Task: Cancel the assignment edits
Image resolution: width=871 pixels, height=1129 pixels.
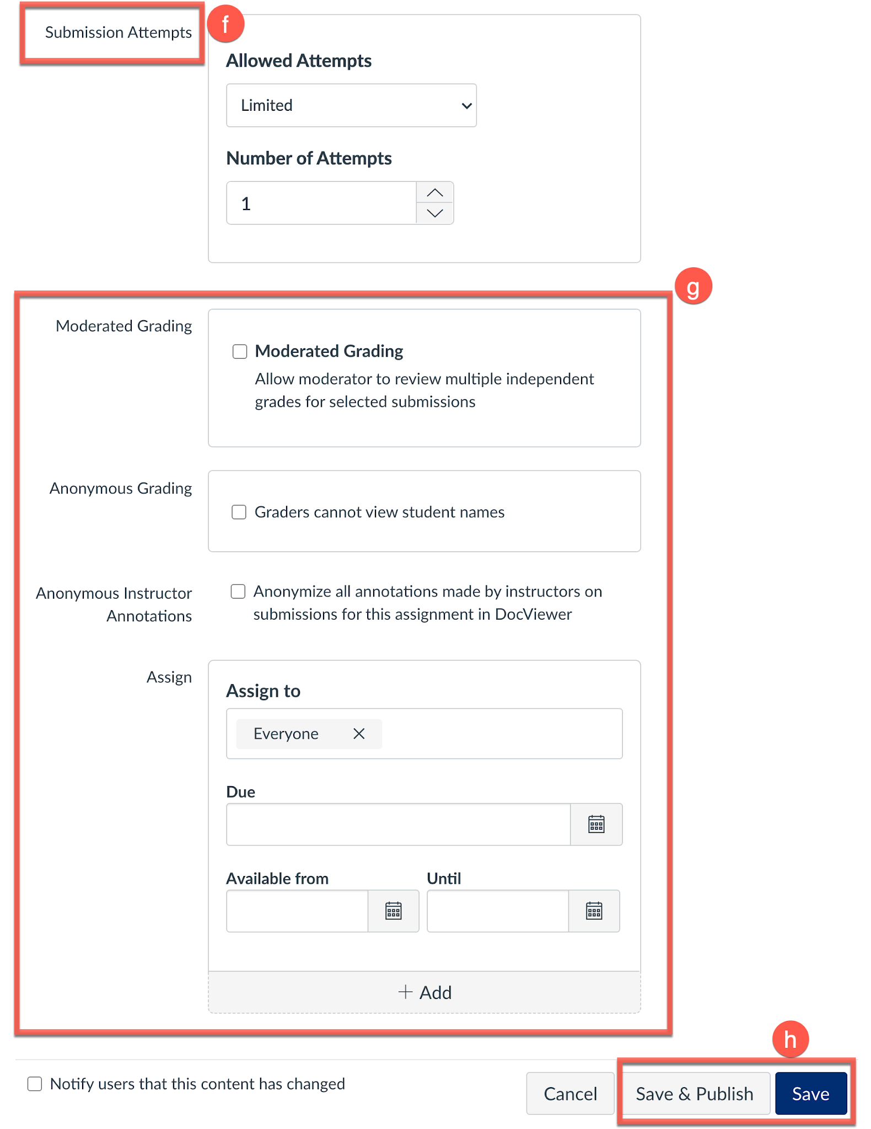Action: (x=570, y=1094)
